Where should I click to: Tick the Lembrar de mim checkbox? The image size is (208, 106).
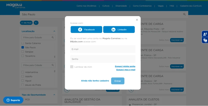(x=72, y=67)
